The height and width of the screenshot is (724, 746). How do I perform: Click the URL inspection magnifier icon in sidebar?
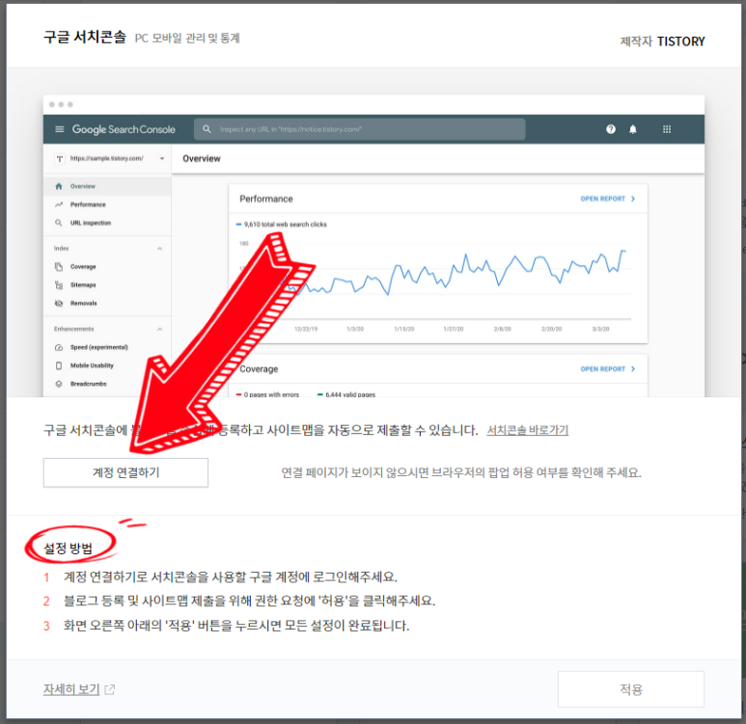[59, 223]
